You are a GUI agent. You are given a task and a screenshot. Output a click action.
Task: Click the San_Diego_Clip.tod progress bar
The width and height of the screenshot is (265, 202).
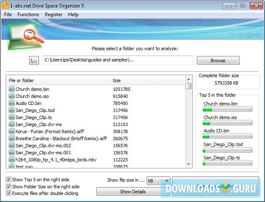pyautogui.click(x=228, y=150)
